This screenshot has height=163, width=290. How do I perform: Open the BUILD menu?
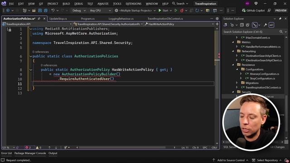pos(66,4)
